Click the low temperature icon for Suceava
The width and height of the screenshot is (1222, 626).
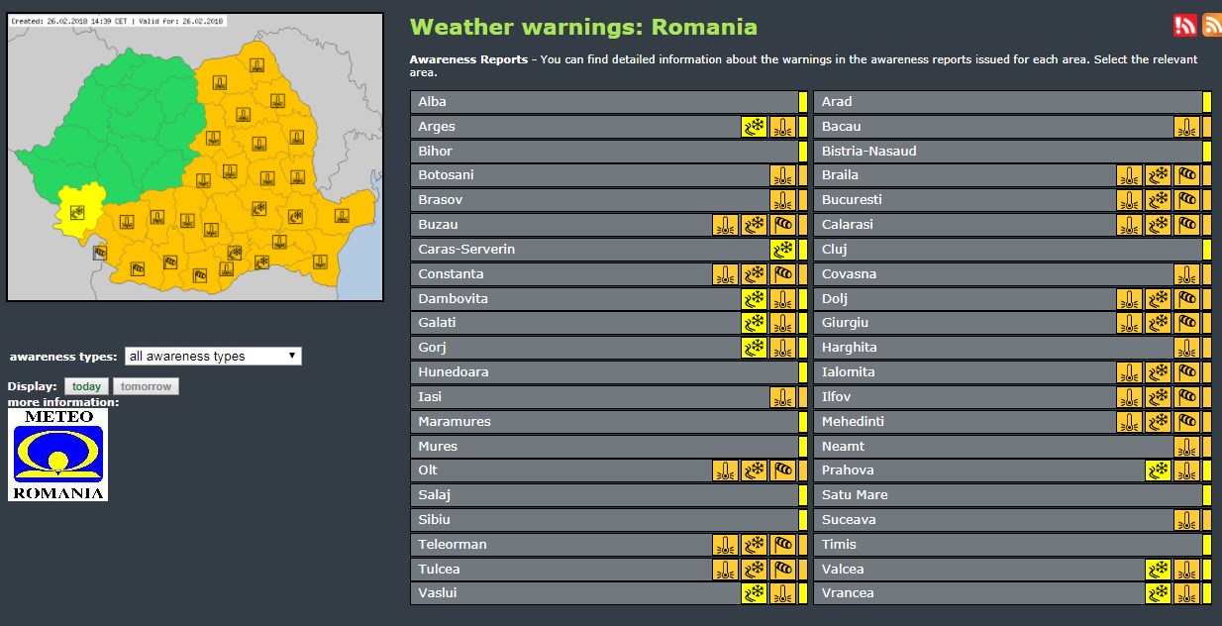[1186, 520]
